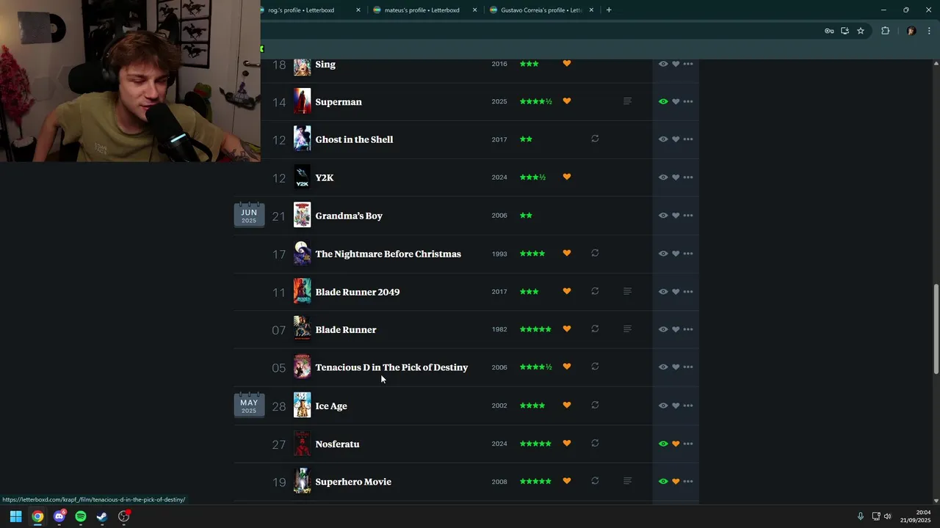This screenshot has width=940, height=528.
Task: Click the Grandma's Boy poster thumbnail
Action: 302,216
